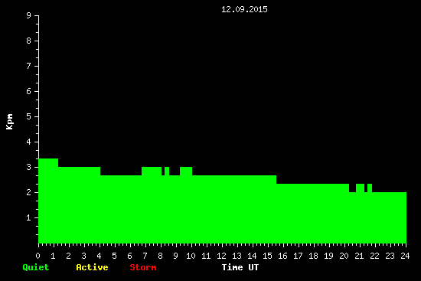
Task: Click the Kpm vertical axis label
Action: pyautogui.click(x=10, y=122)
